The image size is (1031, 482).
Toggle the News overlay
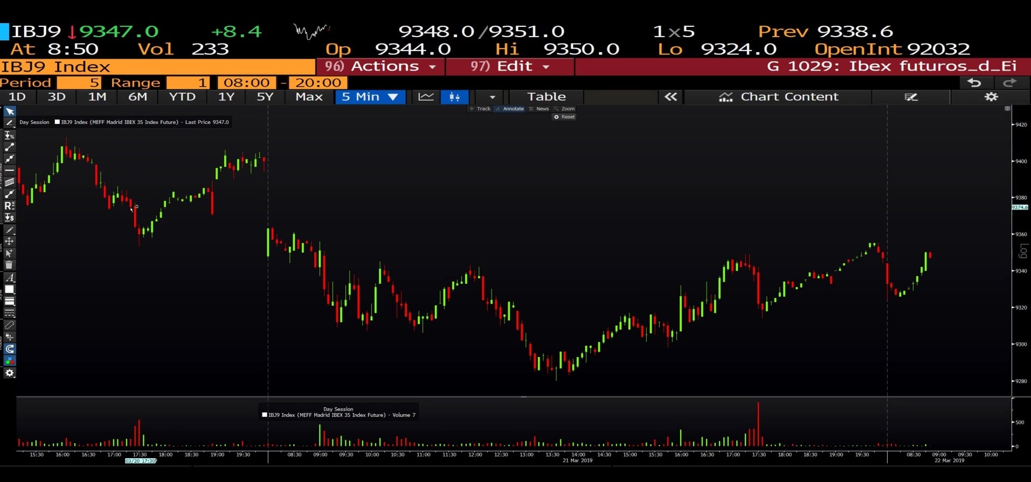pos(539,109)
